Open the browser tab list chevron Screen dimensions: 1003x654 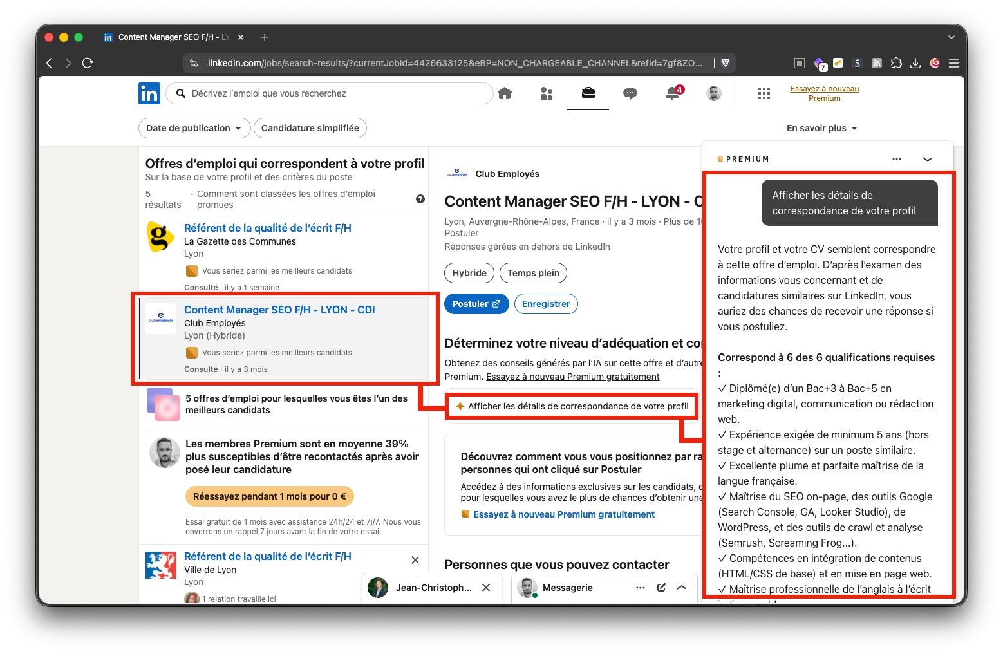pyautogui.click(x=951, y=37)
